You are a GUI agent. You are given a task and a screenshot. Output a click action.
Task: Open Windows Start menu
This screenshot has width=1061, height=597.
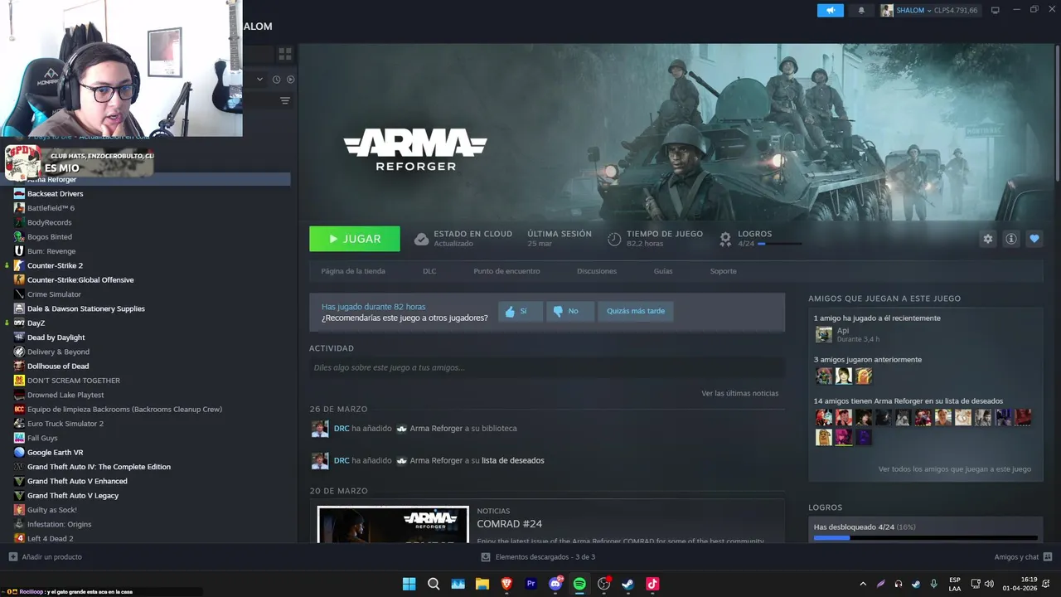tap(409, 584)
